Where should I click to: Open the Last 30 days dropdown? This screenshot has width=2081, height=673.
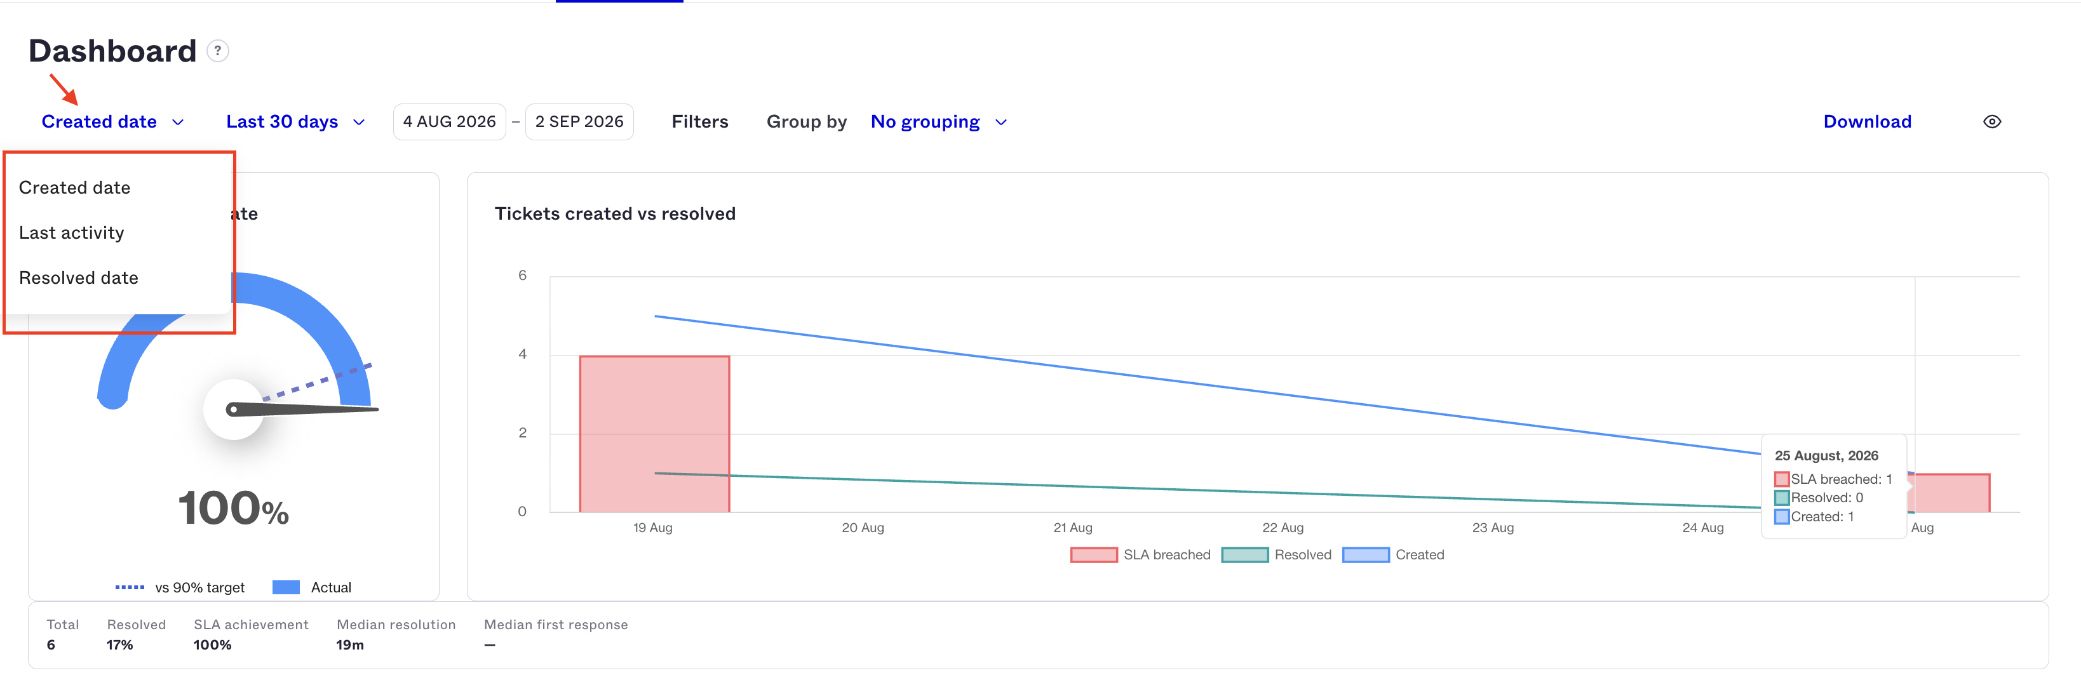pos(295,122)
